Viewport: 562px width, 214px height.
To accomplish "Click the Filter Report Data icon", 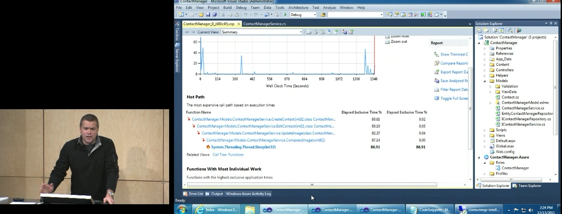I will 436,90.
